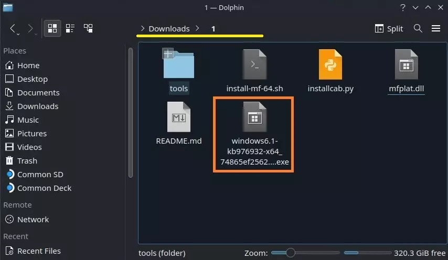Click the tools (folder) status text
The image size is (448, 260).
(162, 253)
